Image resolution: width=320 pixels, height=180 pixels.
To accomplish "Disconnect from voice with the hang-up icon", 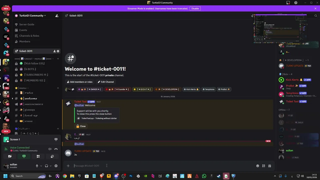I will (x=56, y=149).
